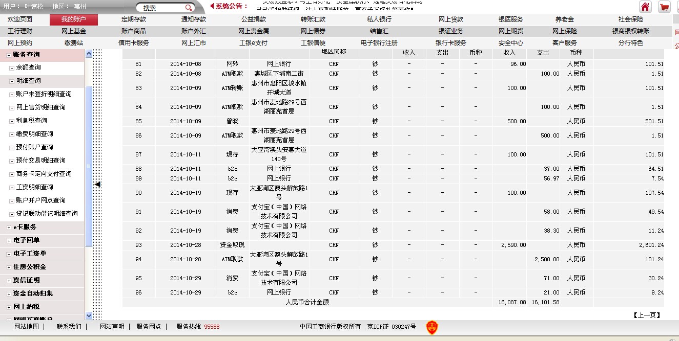
Task: Open the 网上基金 menu
Action: pyautogui.click(x=74, y=31)
